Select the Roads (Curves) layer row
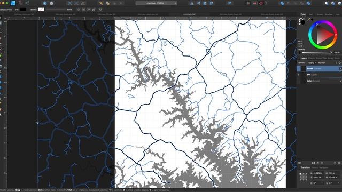Viewport: 342px width, 192px height. (319, 69)
